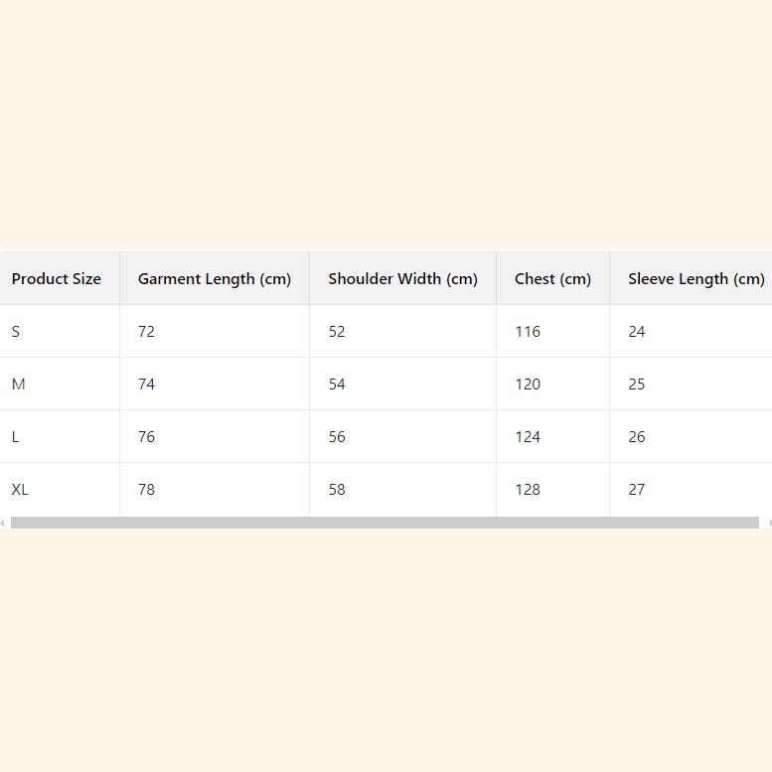Click the Garment Length (cm) column header

click(x=215, y=279)
